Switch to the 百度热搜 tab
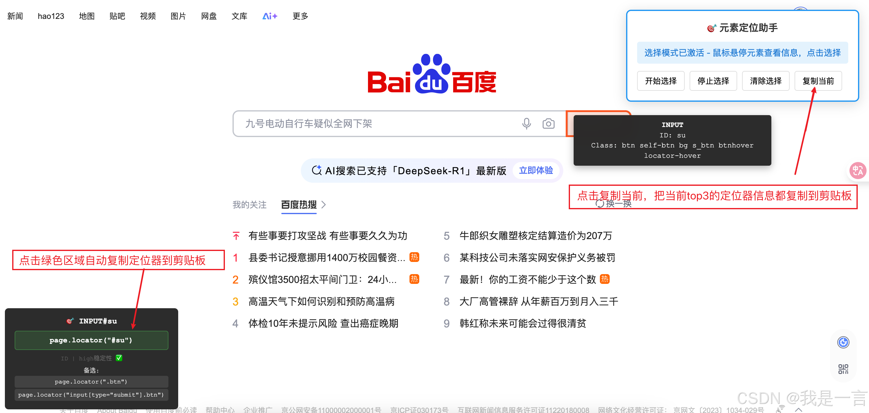The width and height of the screenshot is (869, 413). [299, 204]
